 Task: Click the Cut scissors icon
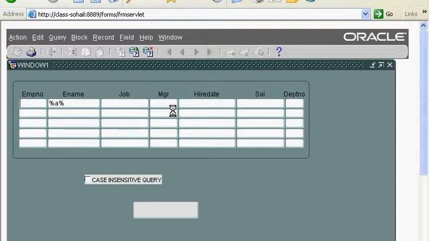tap(72, 52)
